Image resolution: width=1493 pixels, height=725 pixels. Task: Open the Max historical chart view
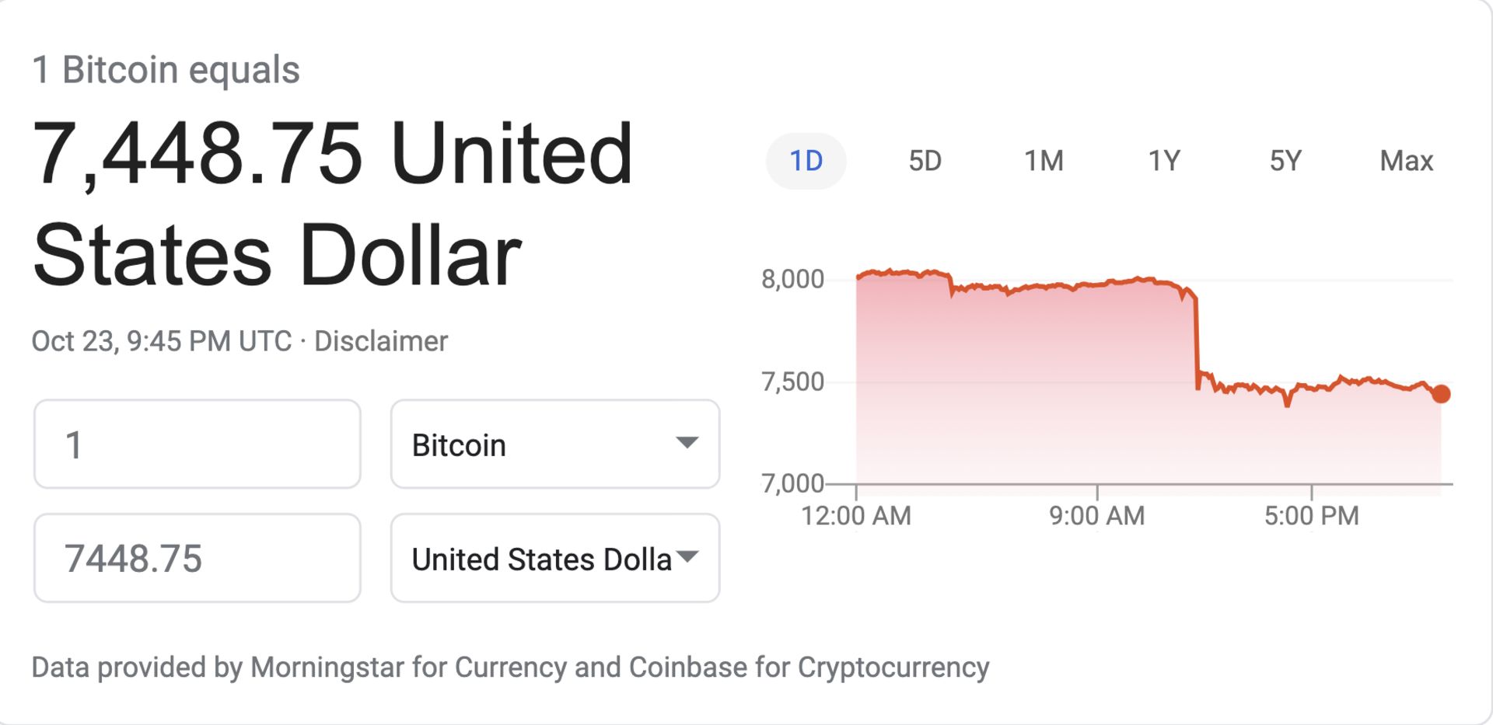click(1406, 160)
